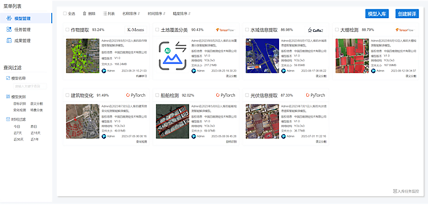Filter models by 语义分割 category
This screenshot has height=205, width=428.
point(36,104)
